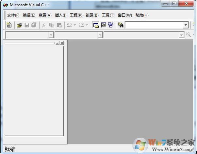Image resolution: width=197 pixels, height=154 pixels.
Task: Click the Find in Files icon
Action: 121,25
